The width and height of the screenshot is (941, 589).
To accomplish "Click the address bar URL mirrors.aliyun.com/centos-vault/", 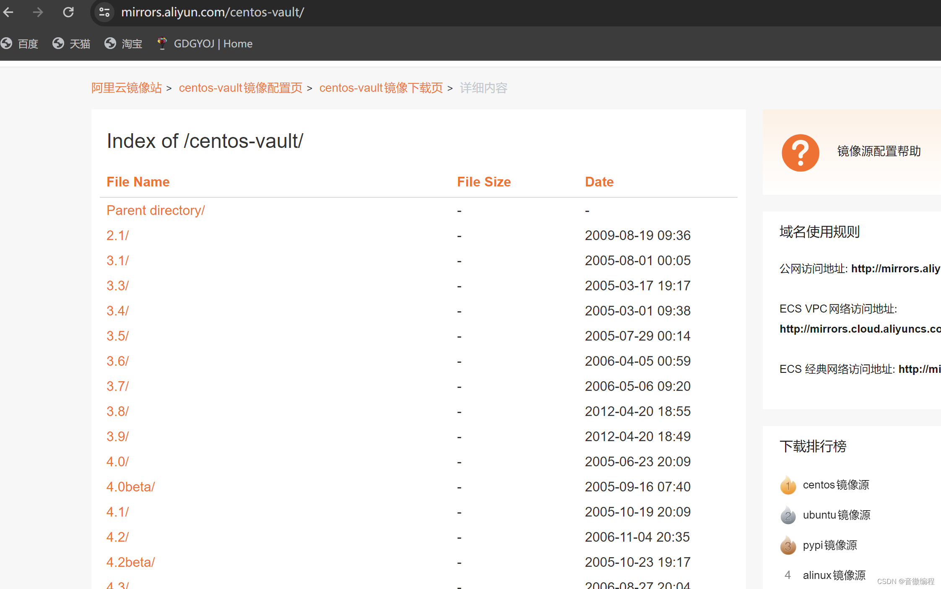I will coord(213,12).
